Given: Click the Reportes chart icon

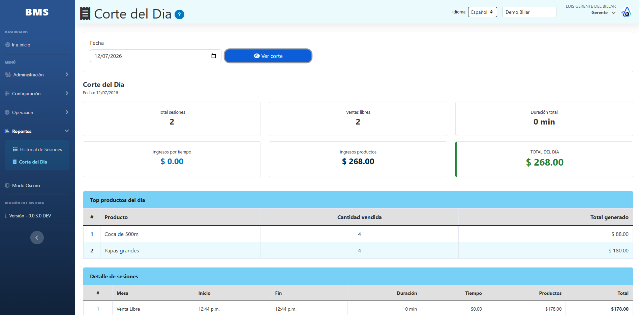Looking at the screenshot, I should point(7,131).
